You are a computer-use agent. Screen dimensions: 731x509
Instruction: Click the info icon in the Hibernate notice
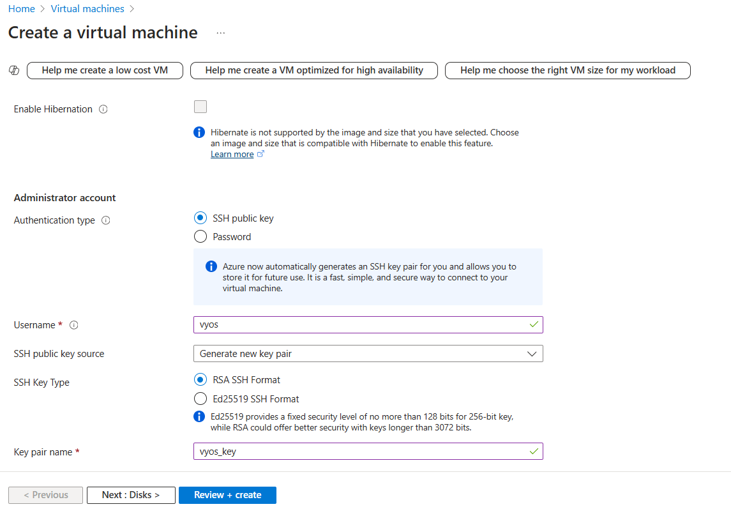199,132
